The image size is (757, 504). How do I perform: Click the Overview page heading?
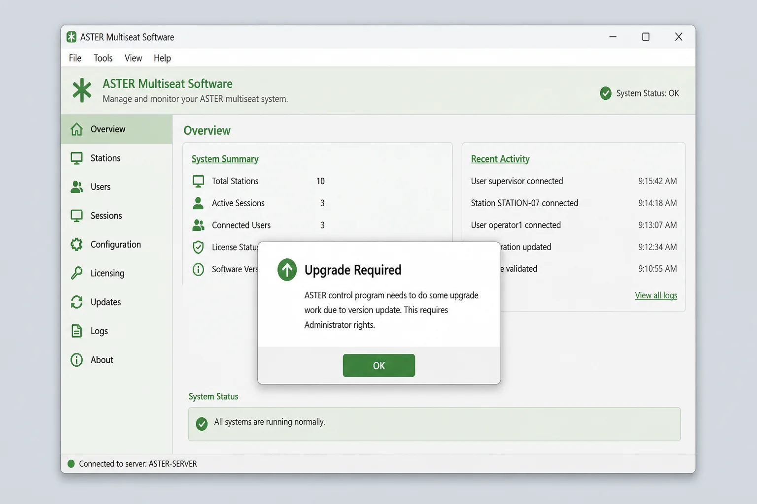coord(207,130)
